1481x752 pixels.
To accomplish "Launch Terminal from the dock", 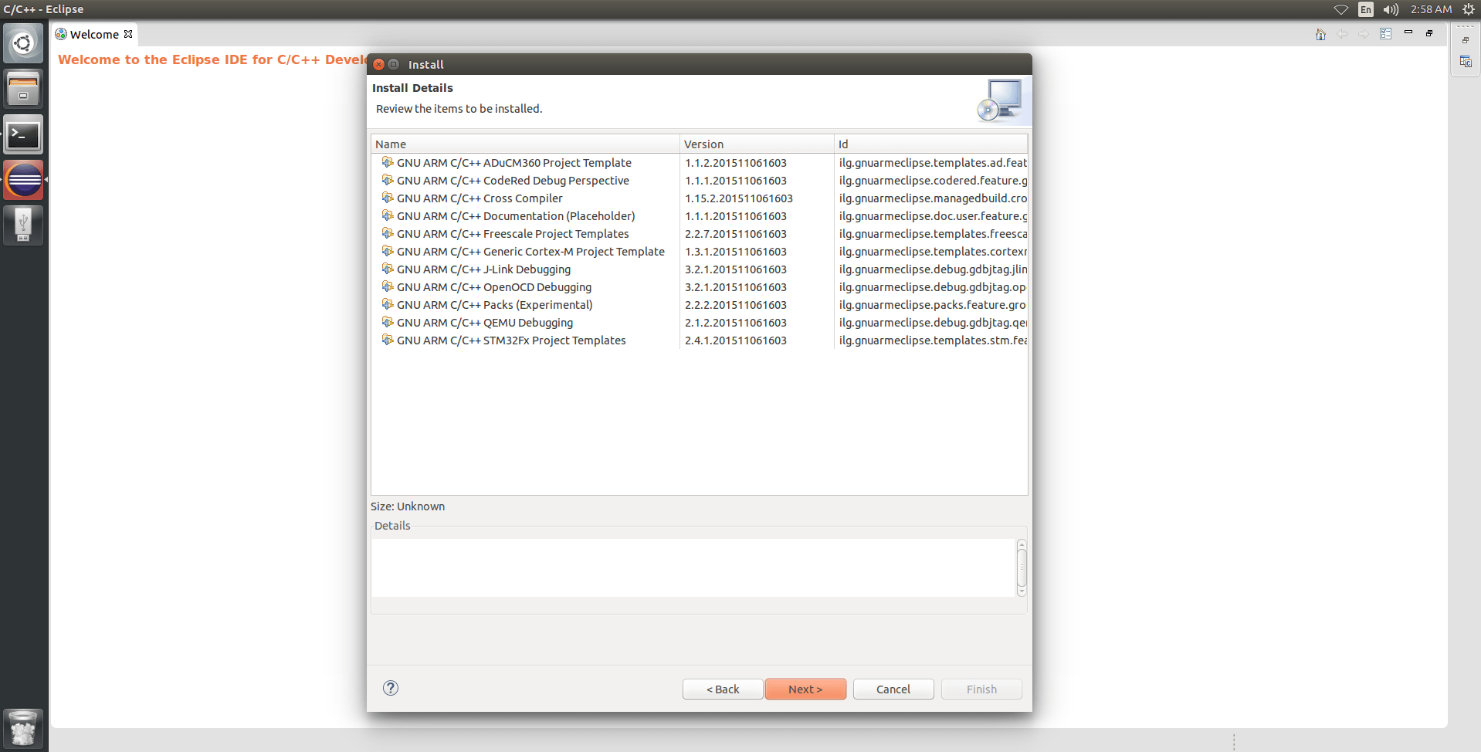I will (x=23, y=135).
